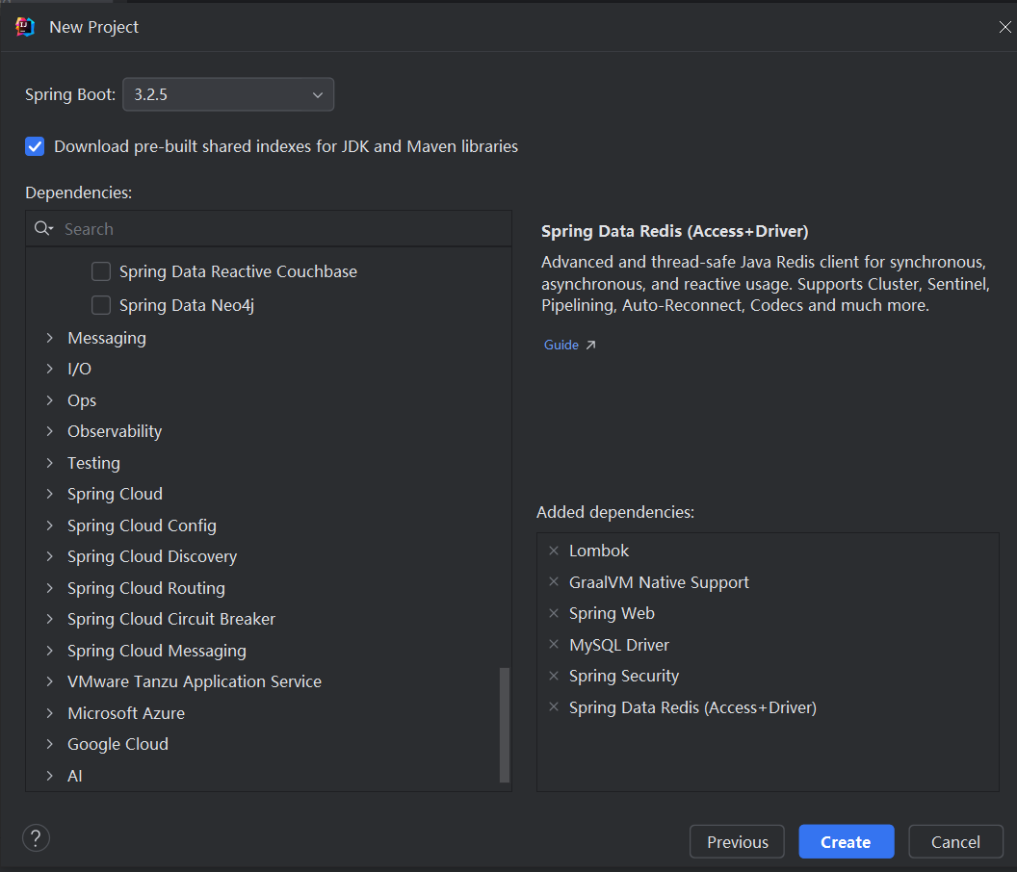
Task: Remove Lombok from added dependencies
Action: point(553,551)
